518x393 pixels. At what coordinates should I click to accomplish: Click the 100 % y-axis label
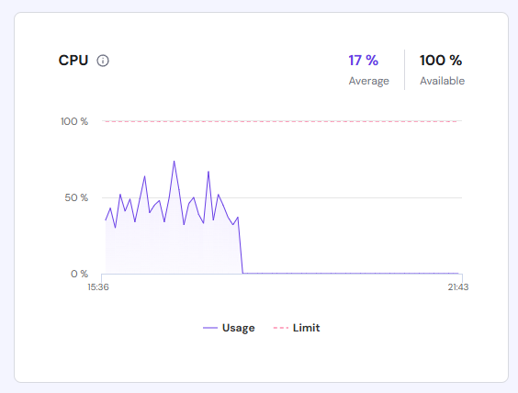[74, 121]
